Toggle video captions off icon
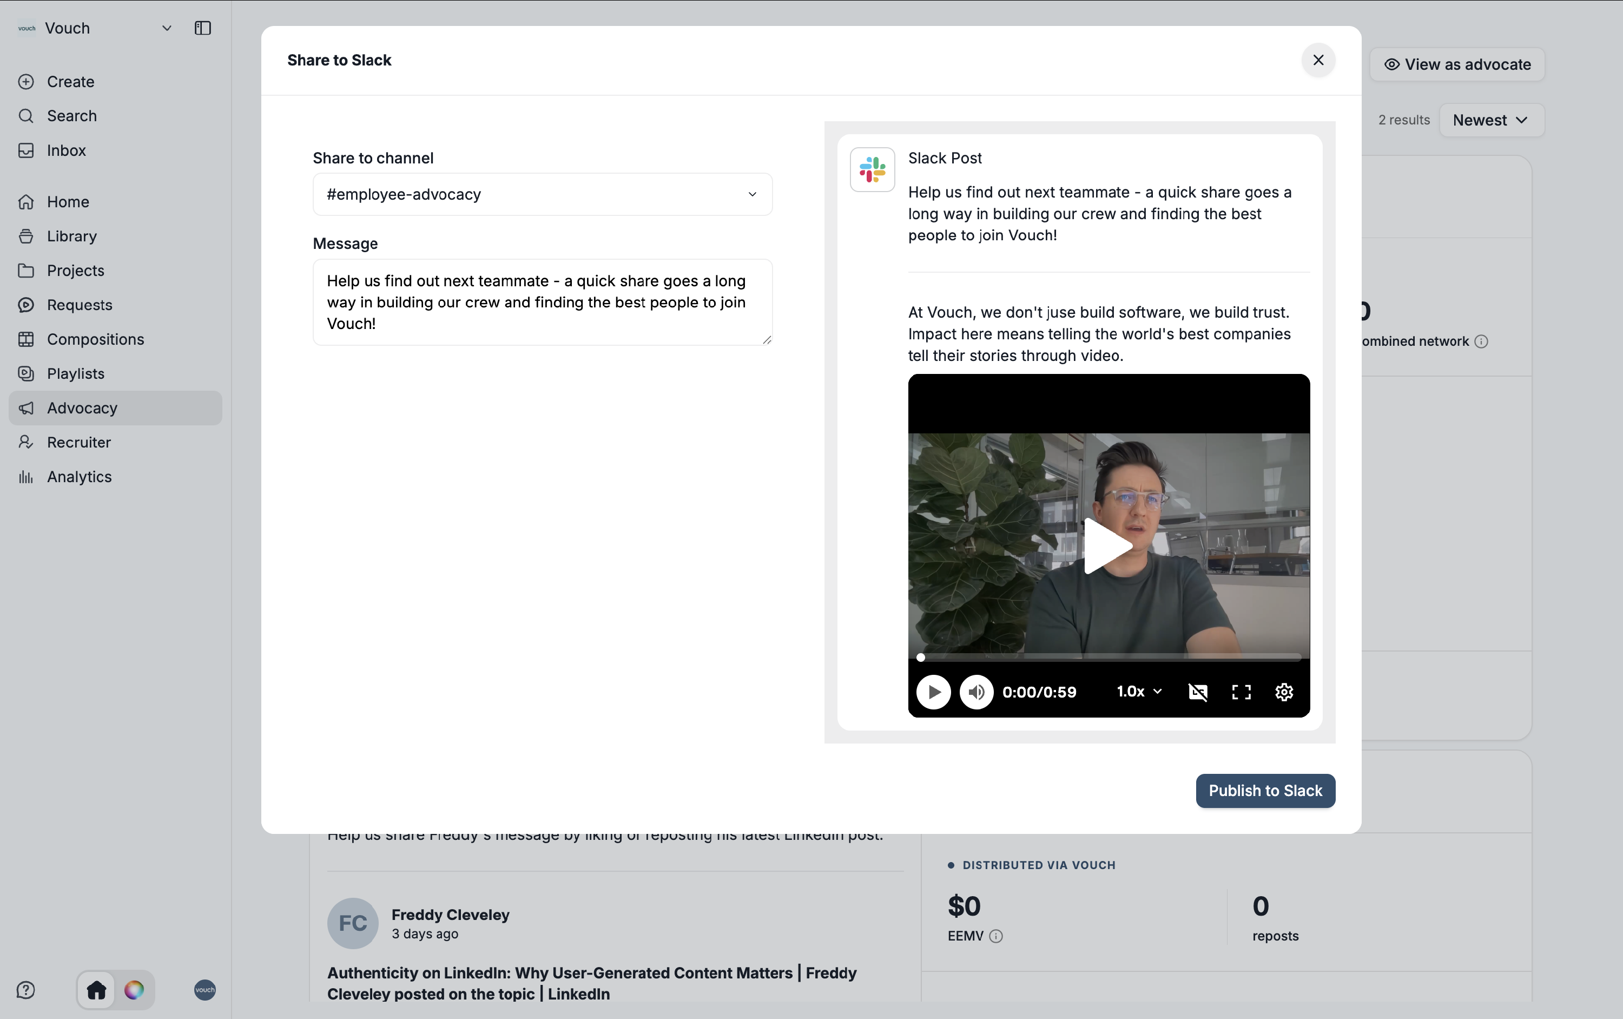 pyautogui.click(x=1198, y=692)
